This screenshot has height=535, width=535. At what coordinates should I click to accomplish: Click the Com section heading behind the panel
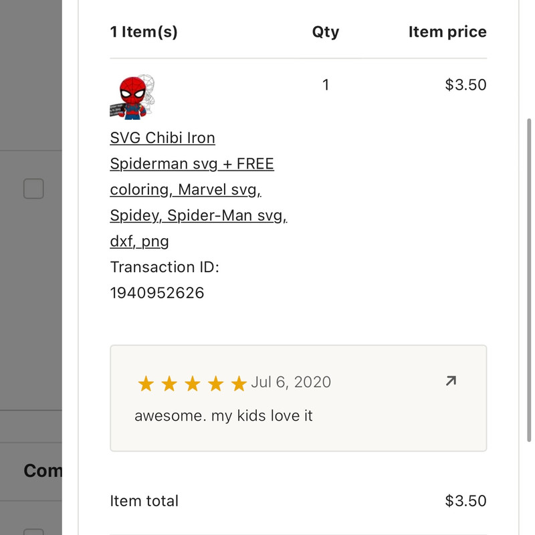pos(41,471)
